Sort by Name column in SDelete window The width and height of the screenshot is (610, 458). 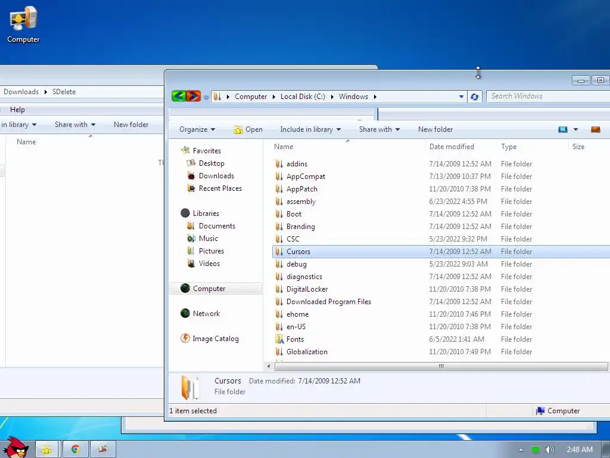click(26, 142)
